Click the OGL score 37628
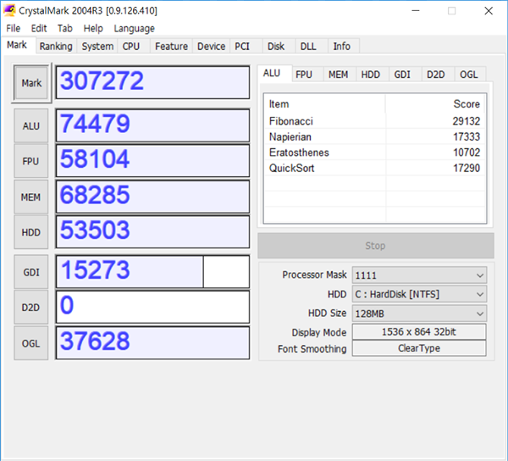 click(x=152, y=343)
